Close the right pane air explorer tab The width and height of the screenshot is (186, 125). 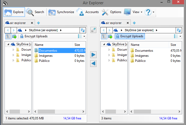point(128,23)
